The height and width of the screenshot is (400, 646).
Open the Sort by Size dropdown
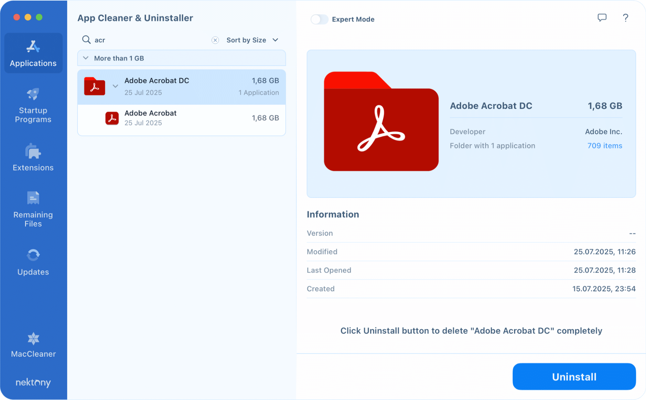tap(252, 40)
